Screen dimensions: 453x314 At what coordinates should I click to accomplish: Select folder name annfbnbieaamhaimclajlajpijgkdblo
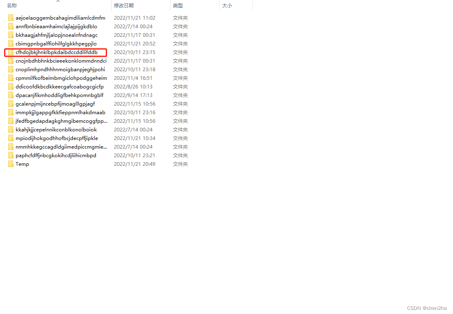pyautogui.click(x=56, y=27)
